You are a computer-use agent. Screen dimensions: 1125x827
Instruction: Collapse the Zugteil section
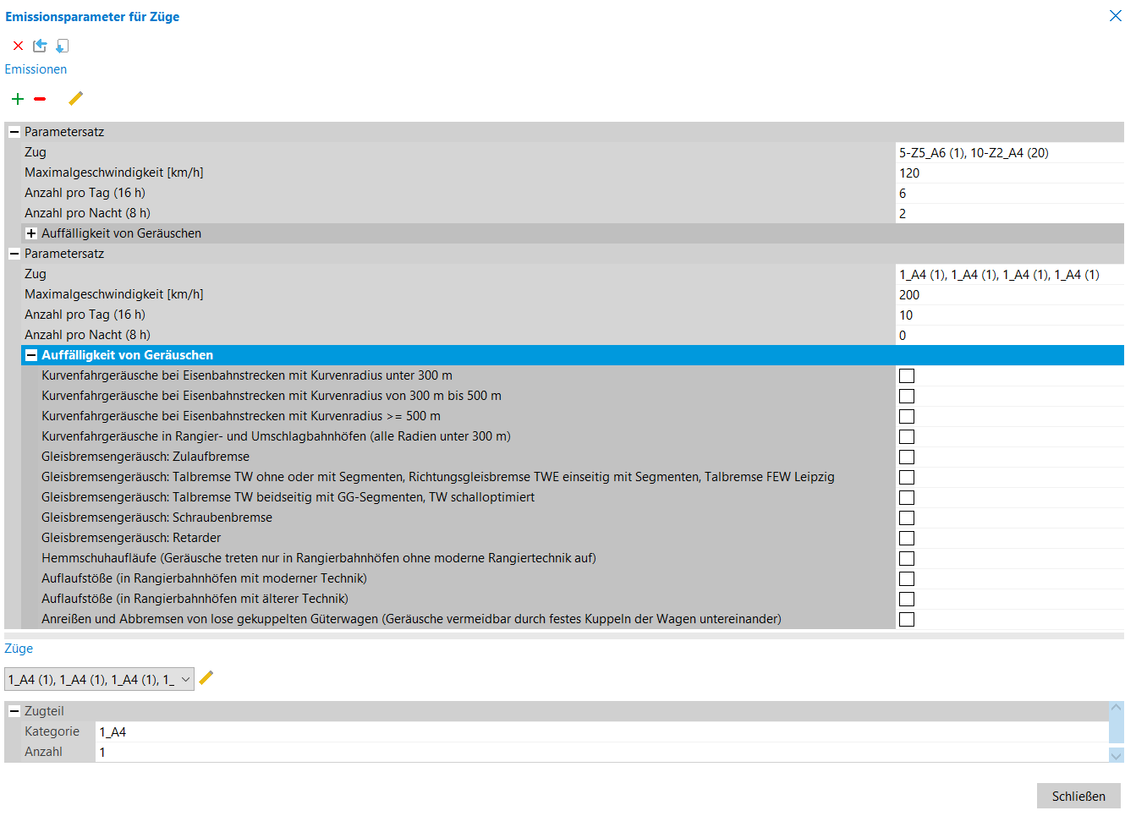(x=14, y=711)
